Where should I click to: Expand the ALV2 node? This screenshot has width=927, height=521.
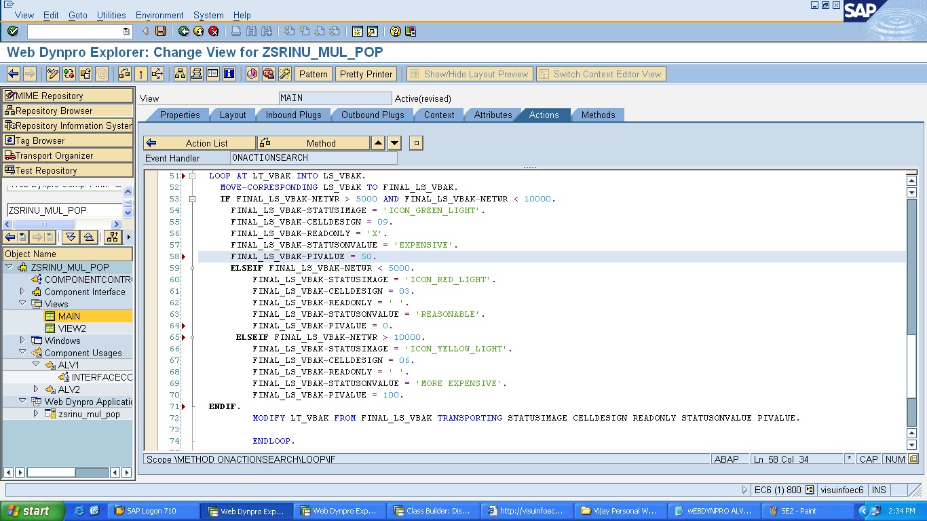click(x=36, y=389)
